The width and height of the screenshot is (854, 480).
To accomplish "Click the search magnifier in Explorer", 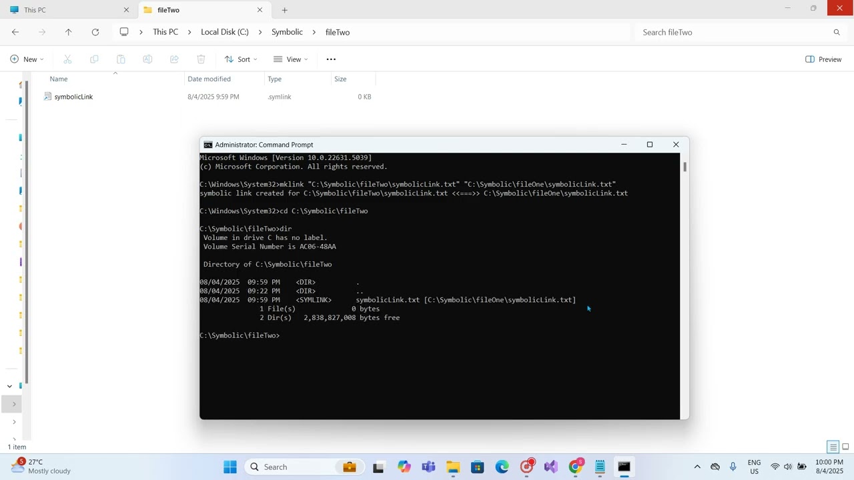I will coord(837,32).
